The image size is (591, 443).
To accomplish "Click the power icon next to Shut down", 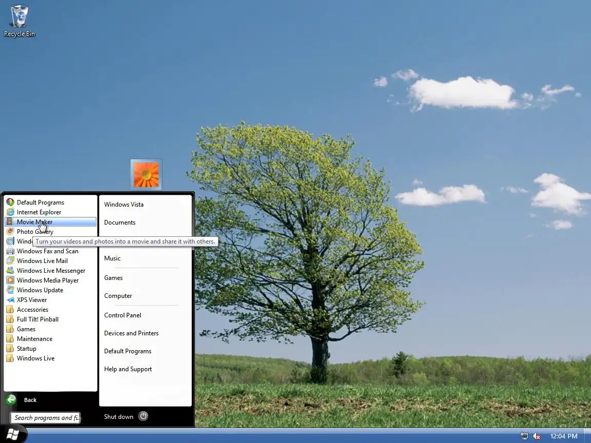I will pos(143,416).
